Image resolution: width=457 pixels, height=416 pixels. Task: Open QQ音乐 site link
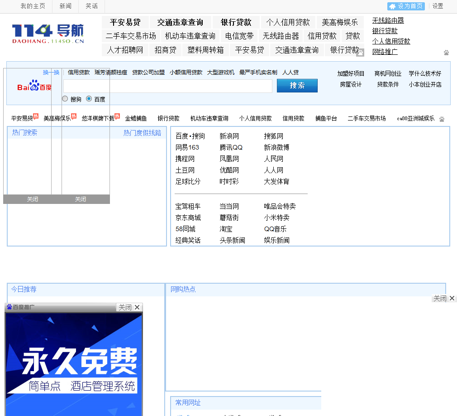(x=275, y=229)
